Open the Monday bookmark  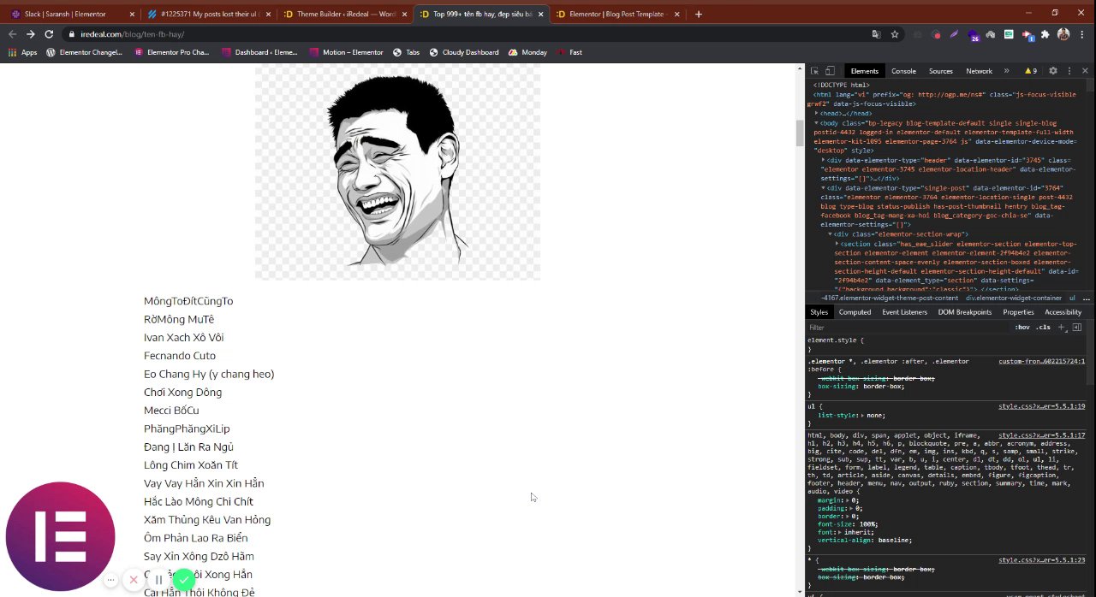[527, 52]
